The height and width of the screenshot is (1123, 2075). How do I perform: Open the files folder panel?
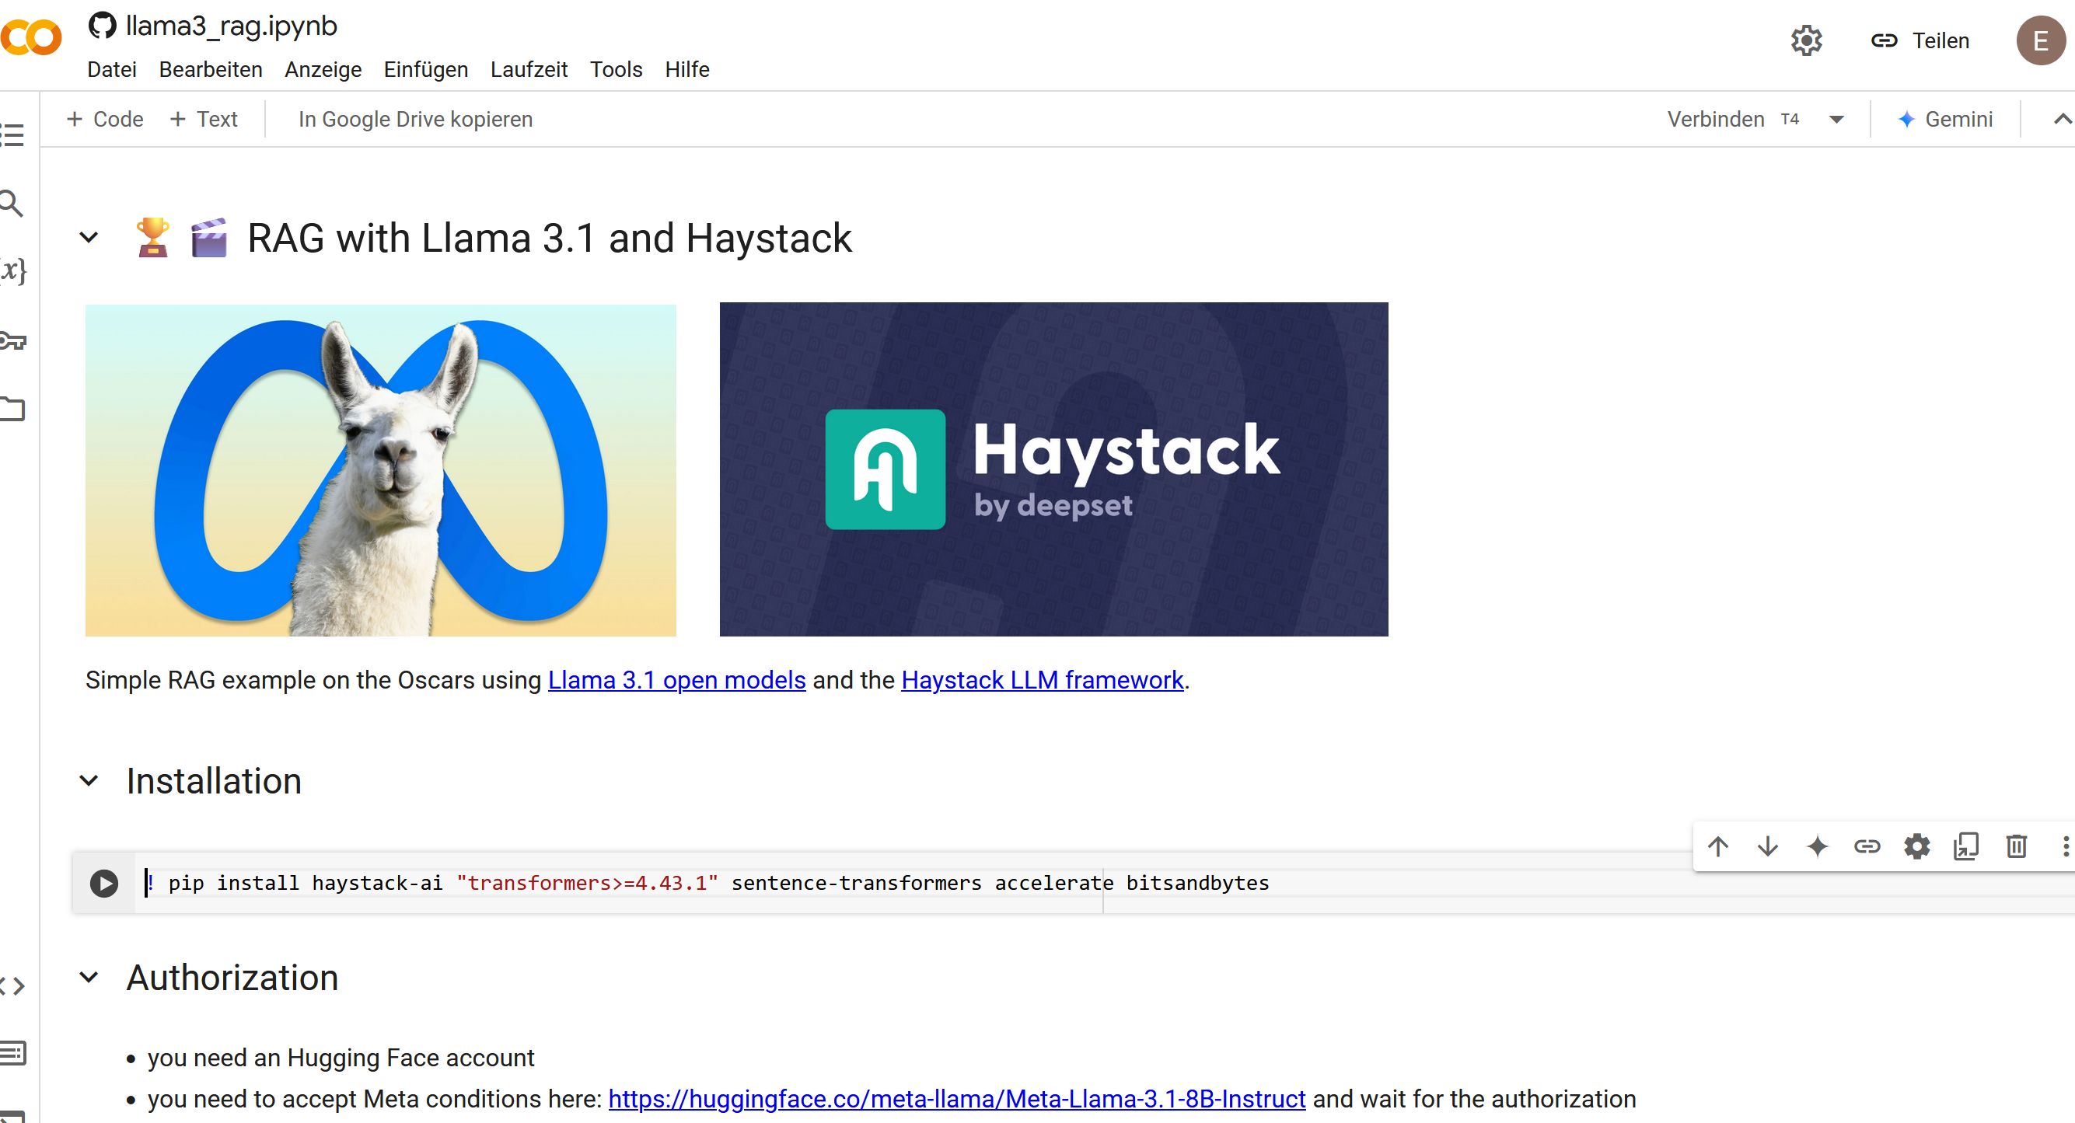12,409
